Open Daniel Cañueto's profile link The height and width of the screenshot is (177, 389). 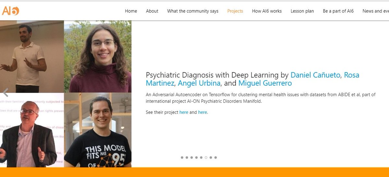[315, 75]
